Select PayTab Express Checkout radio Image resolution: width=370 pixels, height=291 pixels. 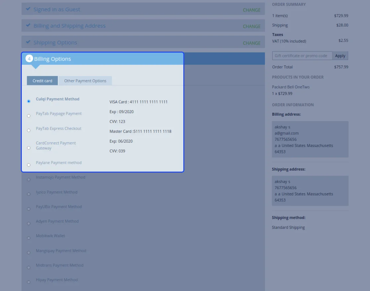pos(29,130)
